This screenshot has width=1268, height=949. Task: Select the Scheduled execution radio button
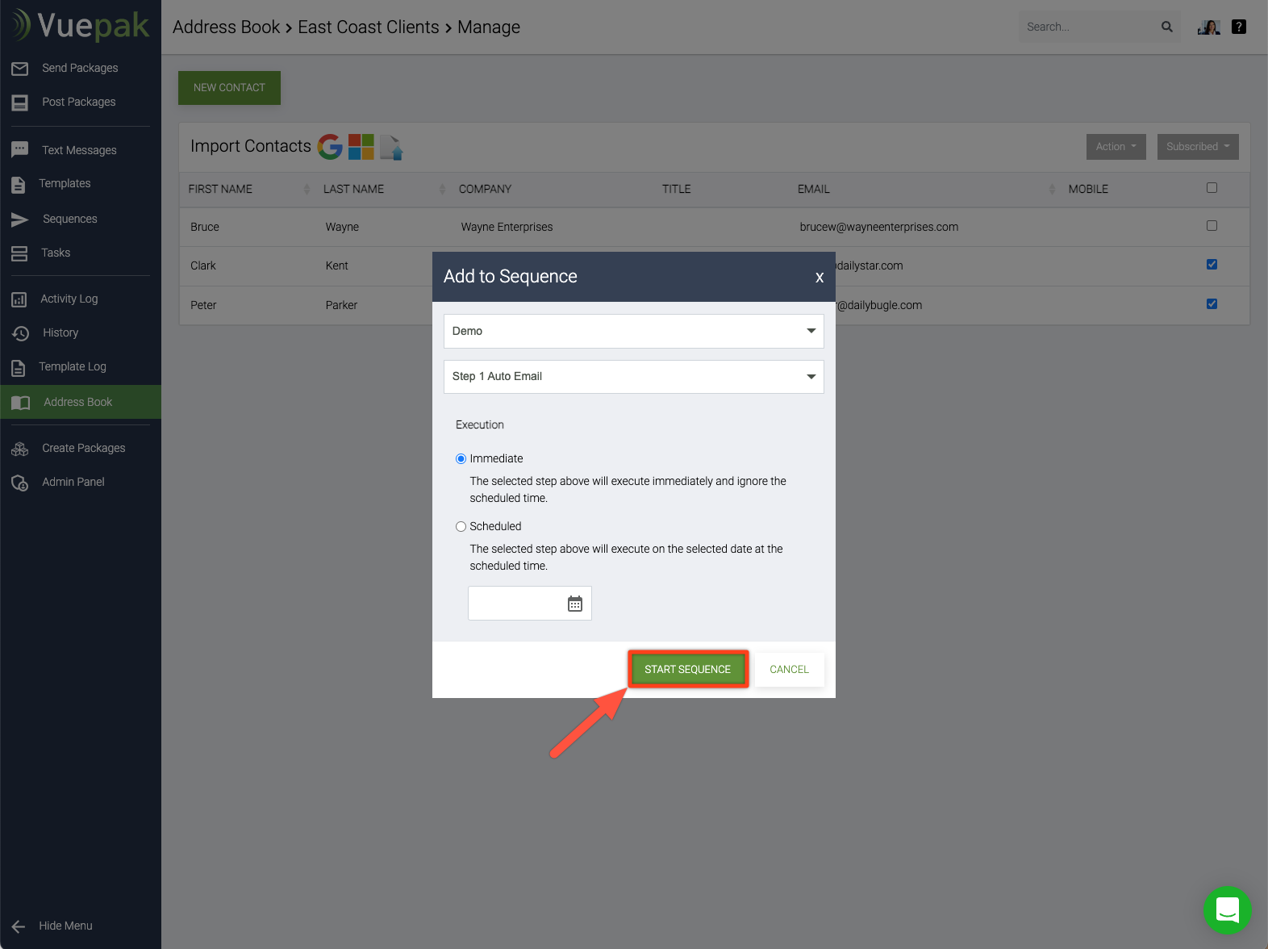coord(461,526)
